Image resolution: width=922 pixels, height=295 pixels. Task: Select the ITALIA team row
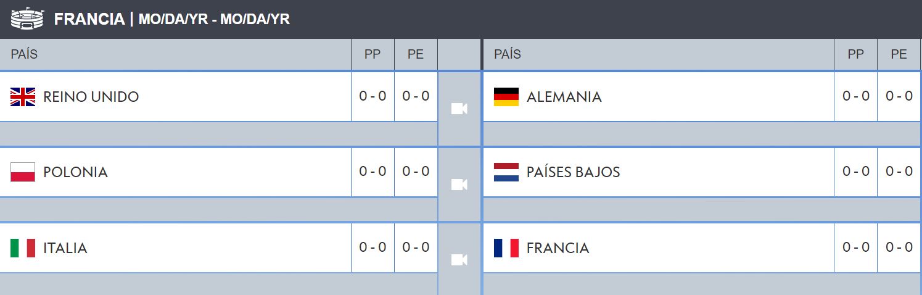[219, 247]
